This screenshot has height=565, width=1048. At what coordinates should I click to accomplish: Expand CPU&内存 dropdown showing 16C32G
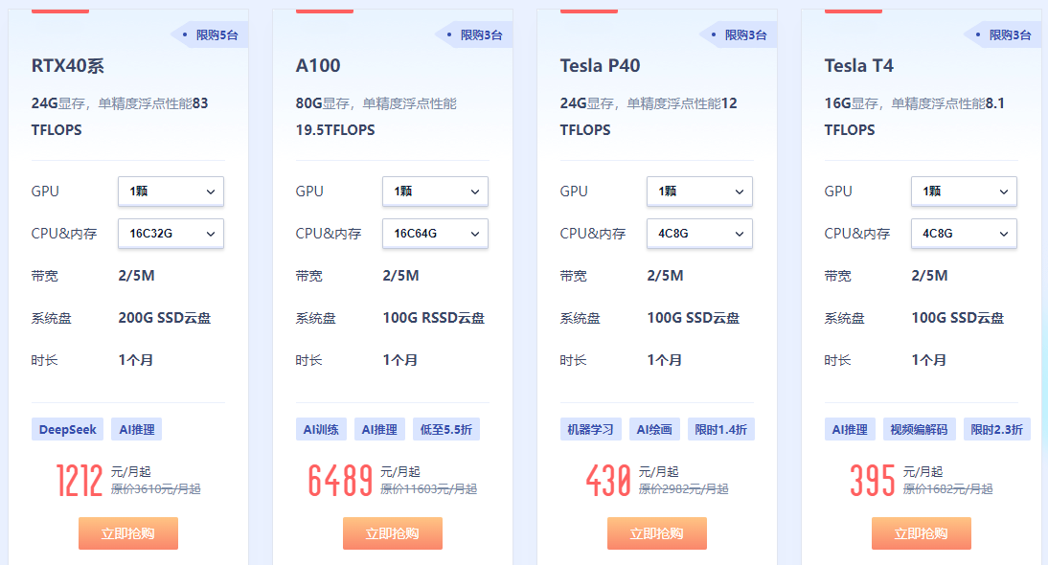click(x=171, y=234)
